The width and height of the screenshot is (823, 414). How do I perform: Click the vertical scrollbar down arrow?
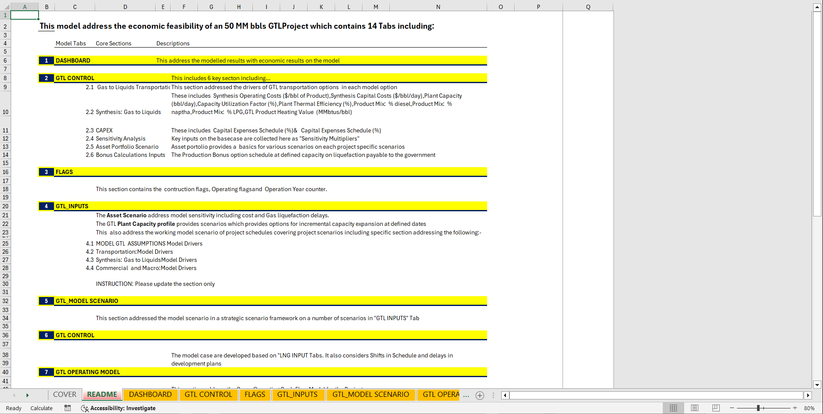[x=818, y=385]
